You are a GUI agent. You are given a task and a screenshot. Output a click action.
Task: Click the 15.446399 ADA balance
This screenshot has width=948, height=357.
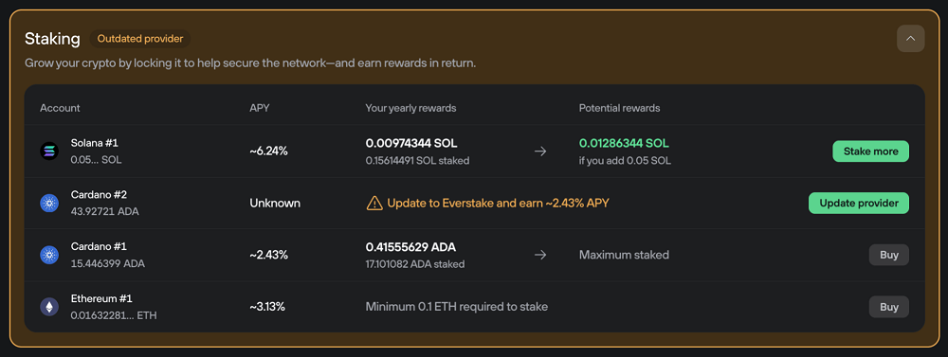pyautogui.click(x=108, y=264)
